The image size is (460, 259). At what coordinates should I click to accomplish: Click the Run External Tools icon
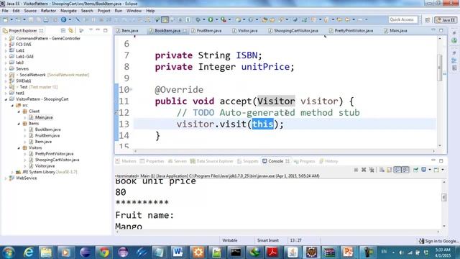click(224, 19)
